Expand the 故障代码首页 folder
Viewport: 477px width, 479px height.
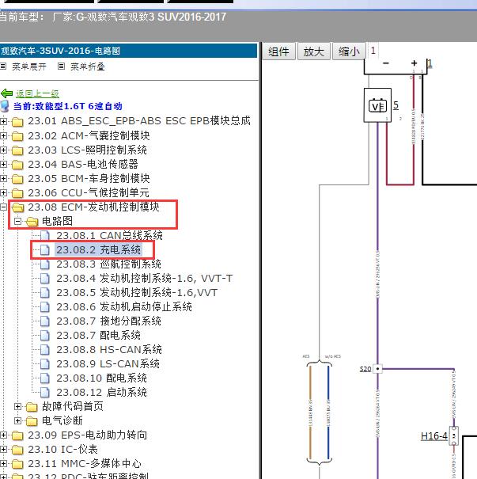(x=17, y=407)
